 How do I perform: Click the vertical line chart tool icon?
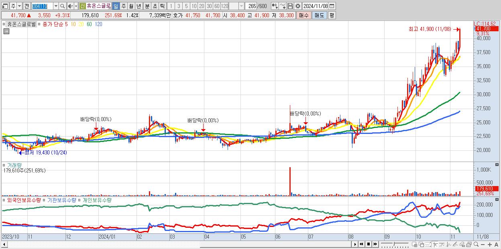coord(449,245)
